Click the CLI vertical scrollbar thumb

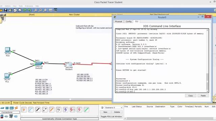click(x=207, y=81)
